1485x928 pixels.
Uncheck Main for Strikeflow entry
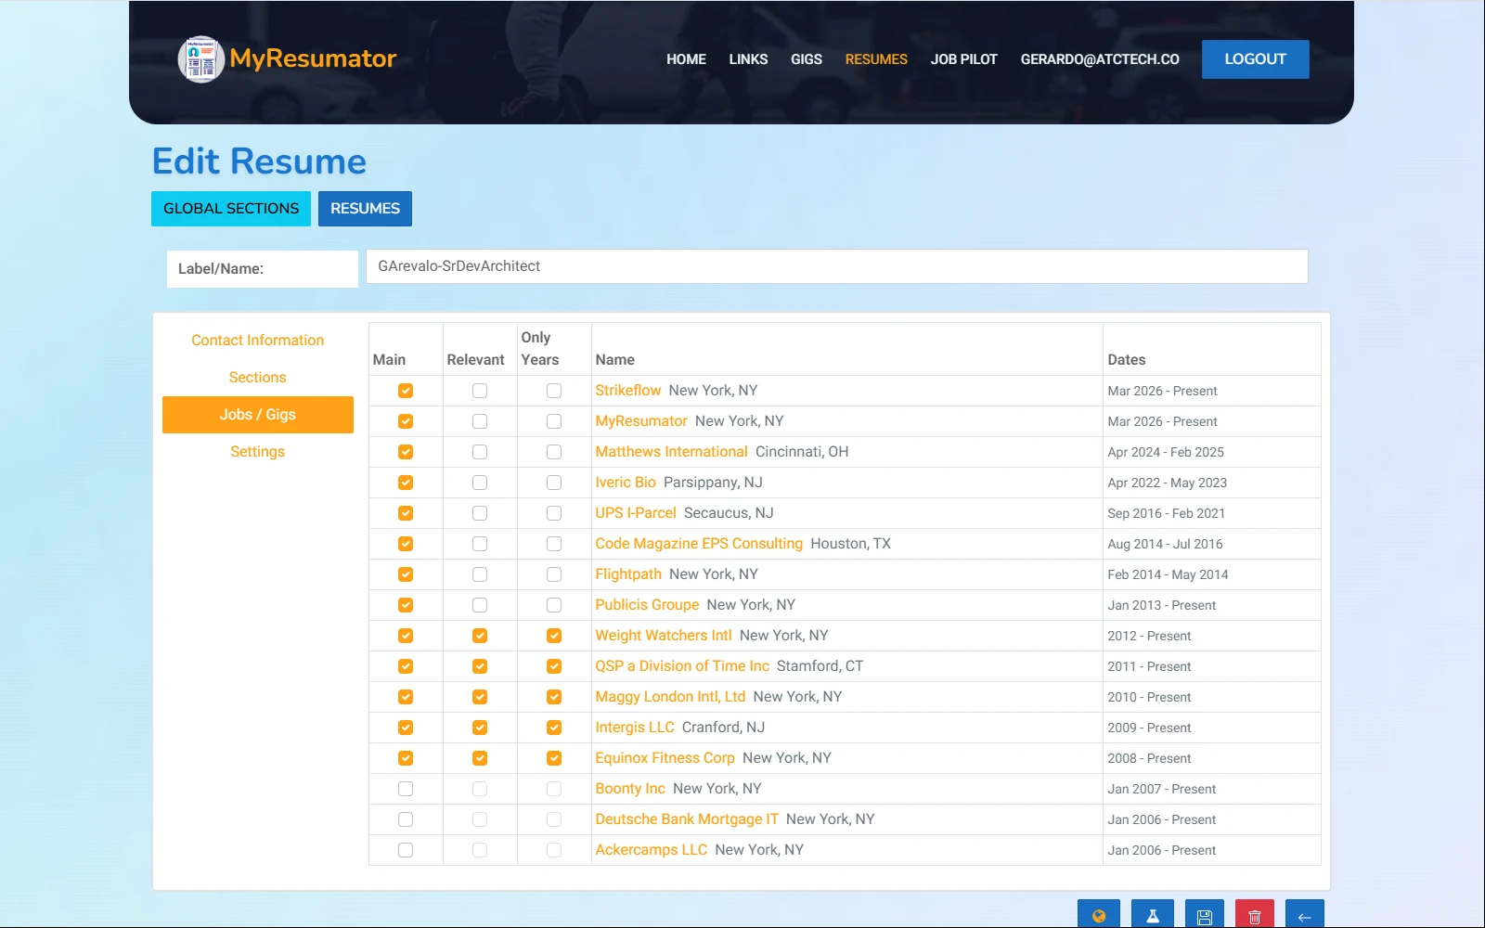pyautogui.click(x=405, y=391)
